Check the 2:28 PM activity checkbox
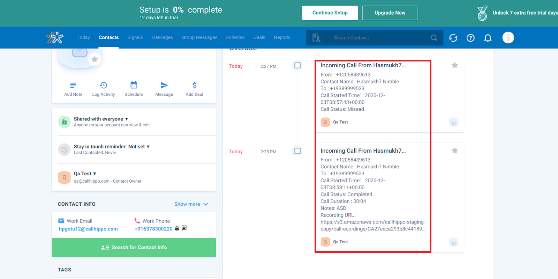The width and height of the screenshot is (558, 279). coord(297,151)
